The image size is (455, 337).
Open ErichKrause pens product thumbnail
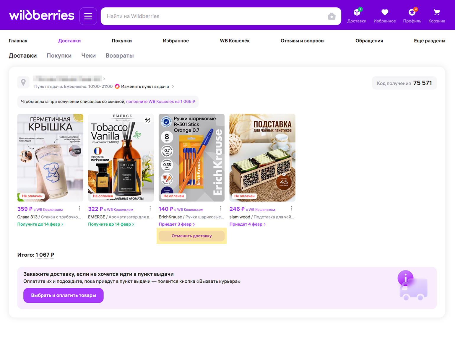(x=191, y=157)
